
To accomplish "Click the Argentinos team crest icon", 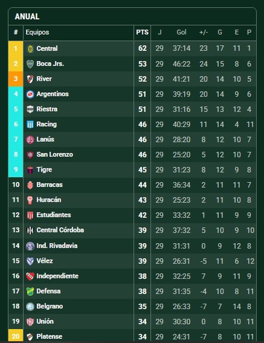I will (30, 94).
